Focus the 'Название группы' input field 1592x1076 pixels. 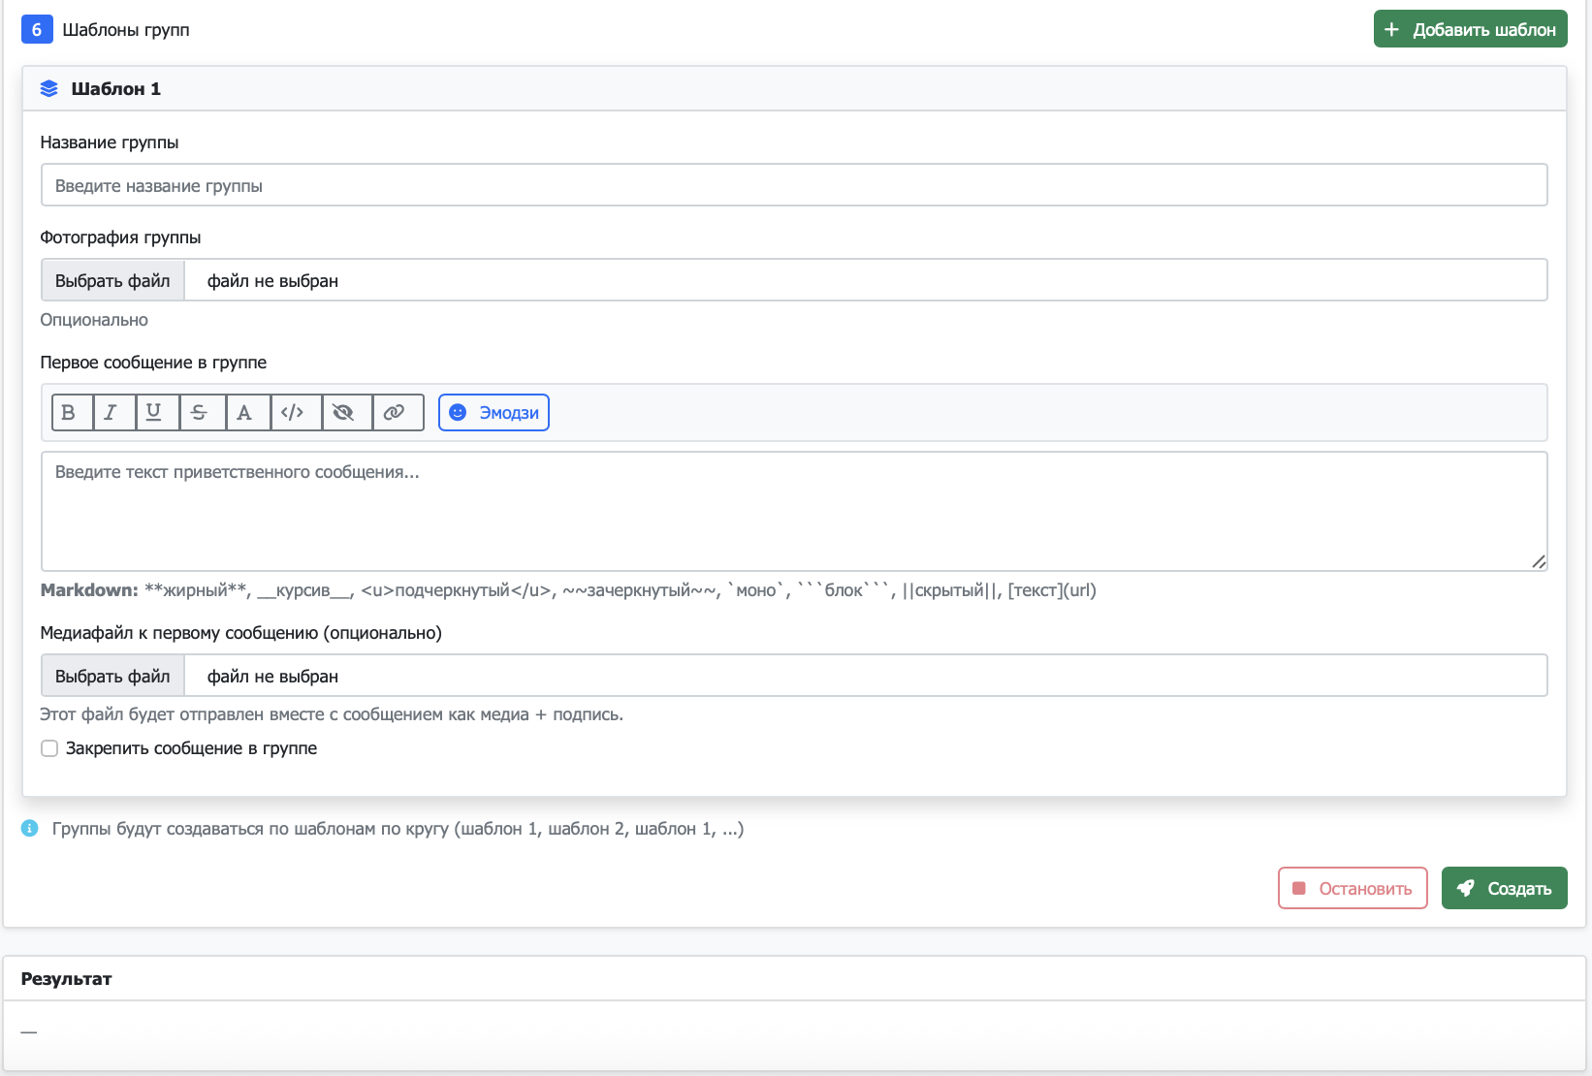[793, 185]
